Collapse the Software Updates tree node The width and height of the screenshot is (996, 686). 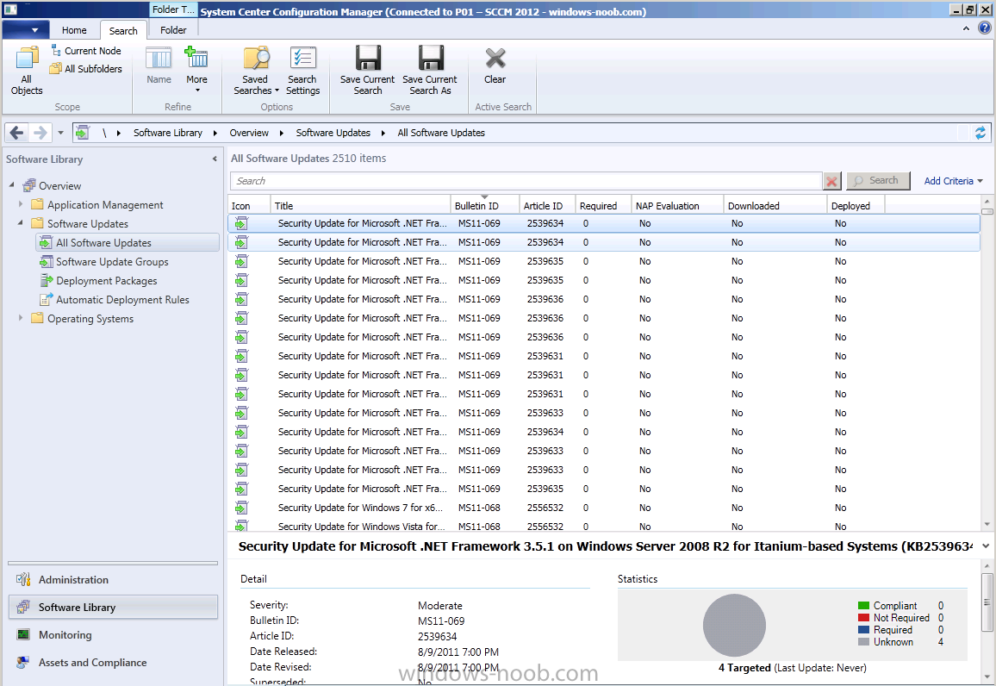(x=21, y=223)
